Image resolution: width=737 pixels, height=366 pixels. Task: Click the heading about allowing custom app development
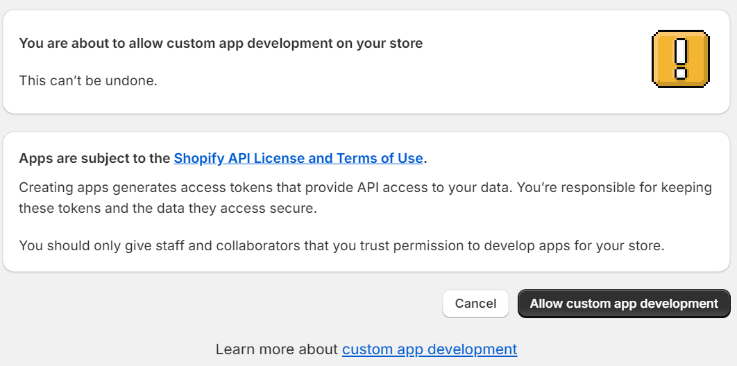pos(221,44)
